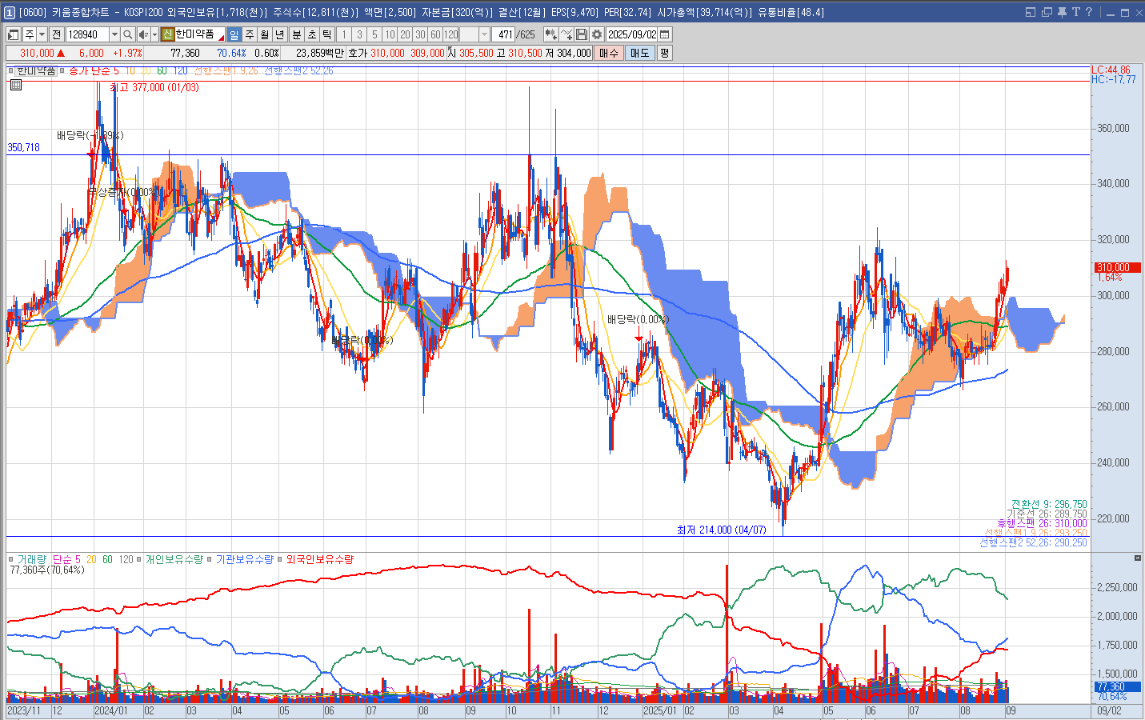The height and width of the screenshot is (720, 1145).
Task: Select the 일 daily period toggle
Action: 234,34
